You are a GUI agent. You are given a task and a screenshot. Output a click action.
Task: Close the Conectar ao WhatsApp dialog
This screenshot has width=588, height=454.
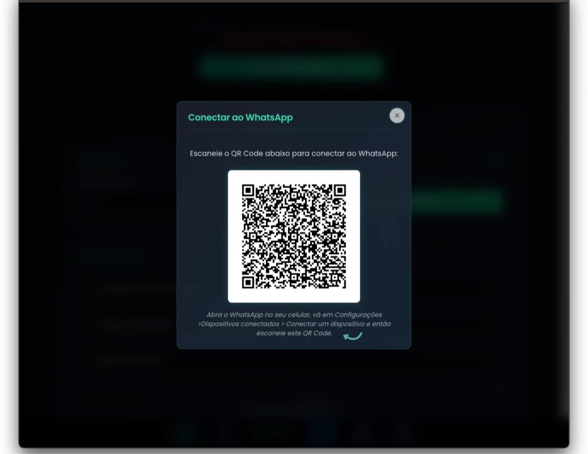pyautogui.click(x=397, y=116)
